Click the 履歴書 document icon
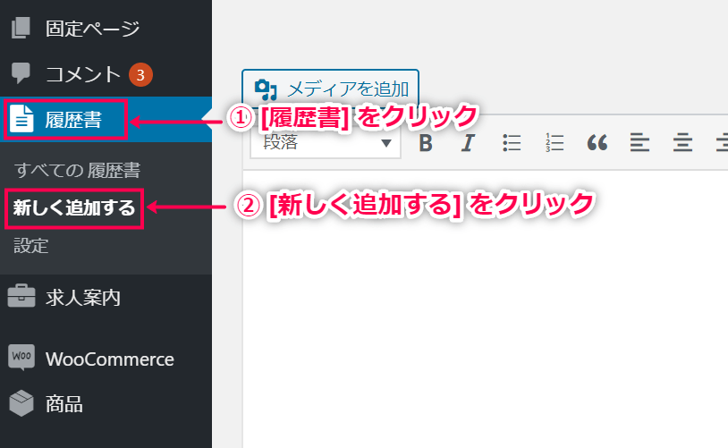The image size is (728, 448). 21,119
